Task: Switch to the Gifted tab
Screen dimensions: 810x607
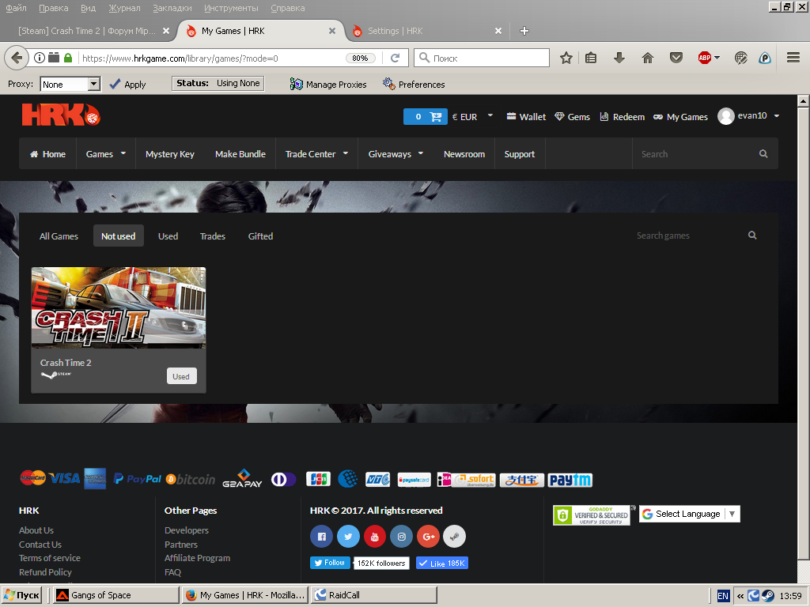Action: (x=260, y=236)
